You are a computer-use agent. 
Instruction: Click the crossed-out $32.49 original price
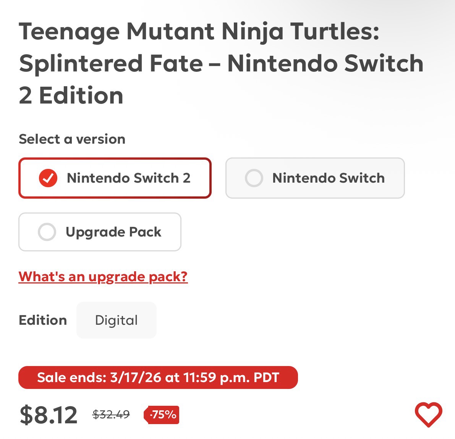coord(111,414)
